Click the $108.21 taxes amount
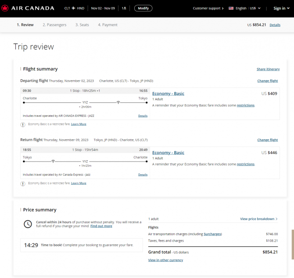The width and height of the screenshot is (294, 278). (x=272, y=241)
